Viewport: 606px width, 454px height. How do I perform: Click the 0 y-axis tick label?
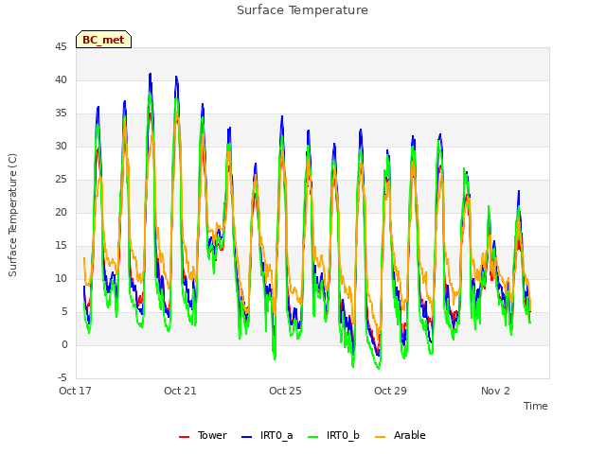point(64,344)
